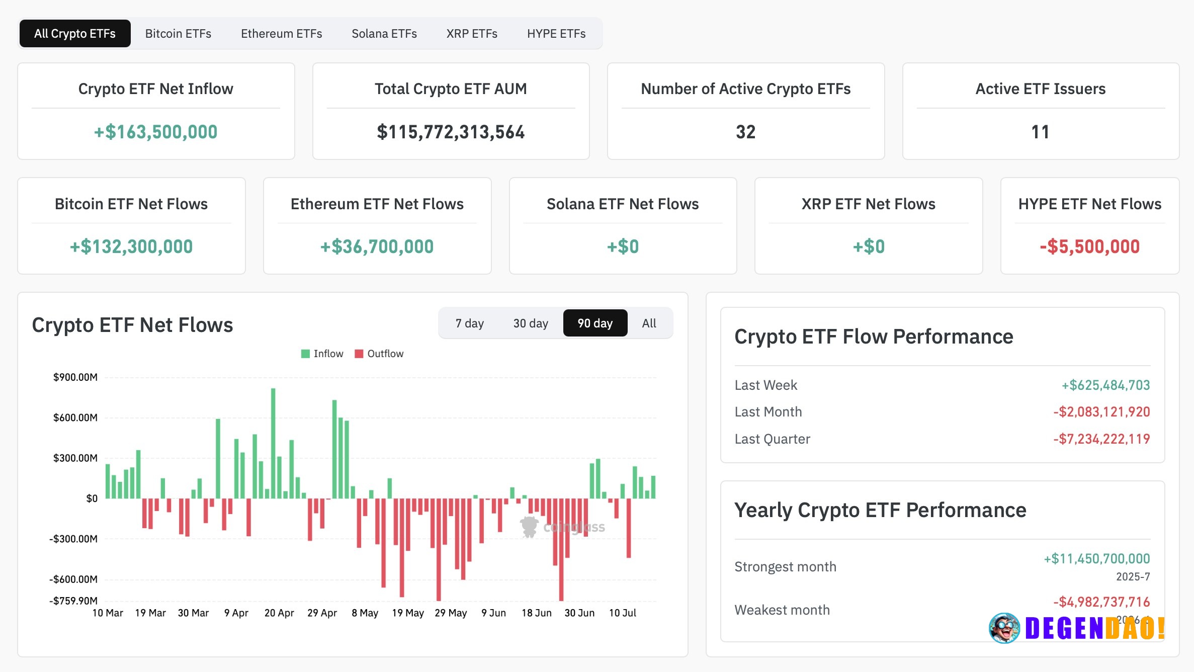Click the -$759.90M y-axis label
1194x672 pixels.
73,601
